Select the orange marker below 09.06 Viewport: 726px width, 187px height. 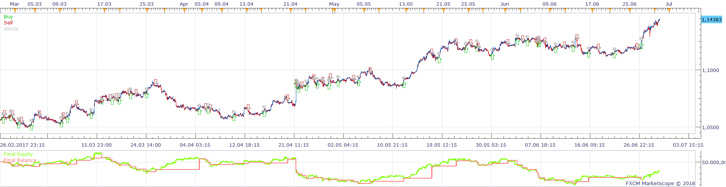[x=550, y=10]
